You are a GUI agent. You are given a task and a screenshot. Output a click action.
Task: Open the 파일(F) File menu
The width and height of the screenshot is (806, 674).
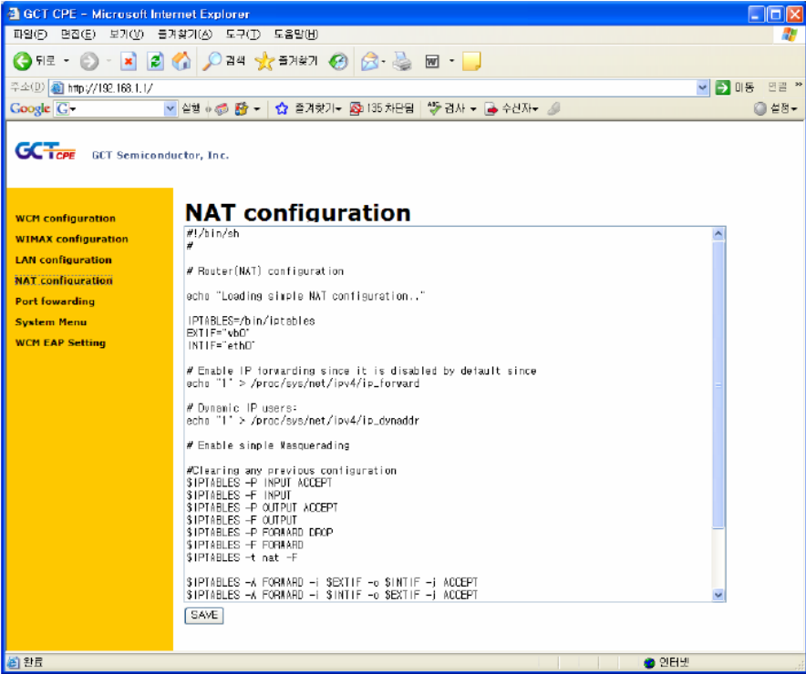[x=30, y=35]
